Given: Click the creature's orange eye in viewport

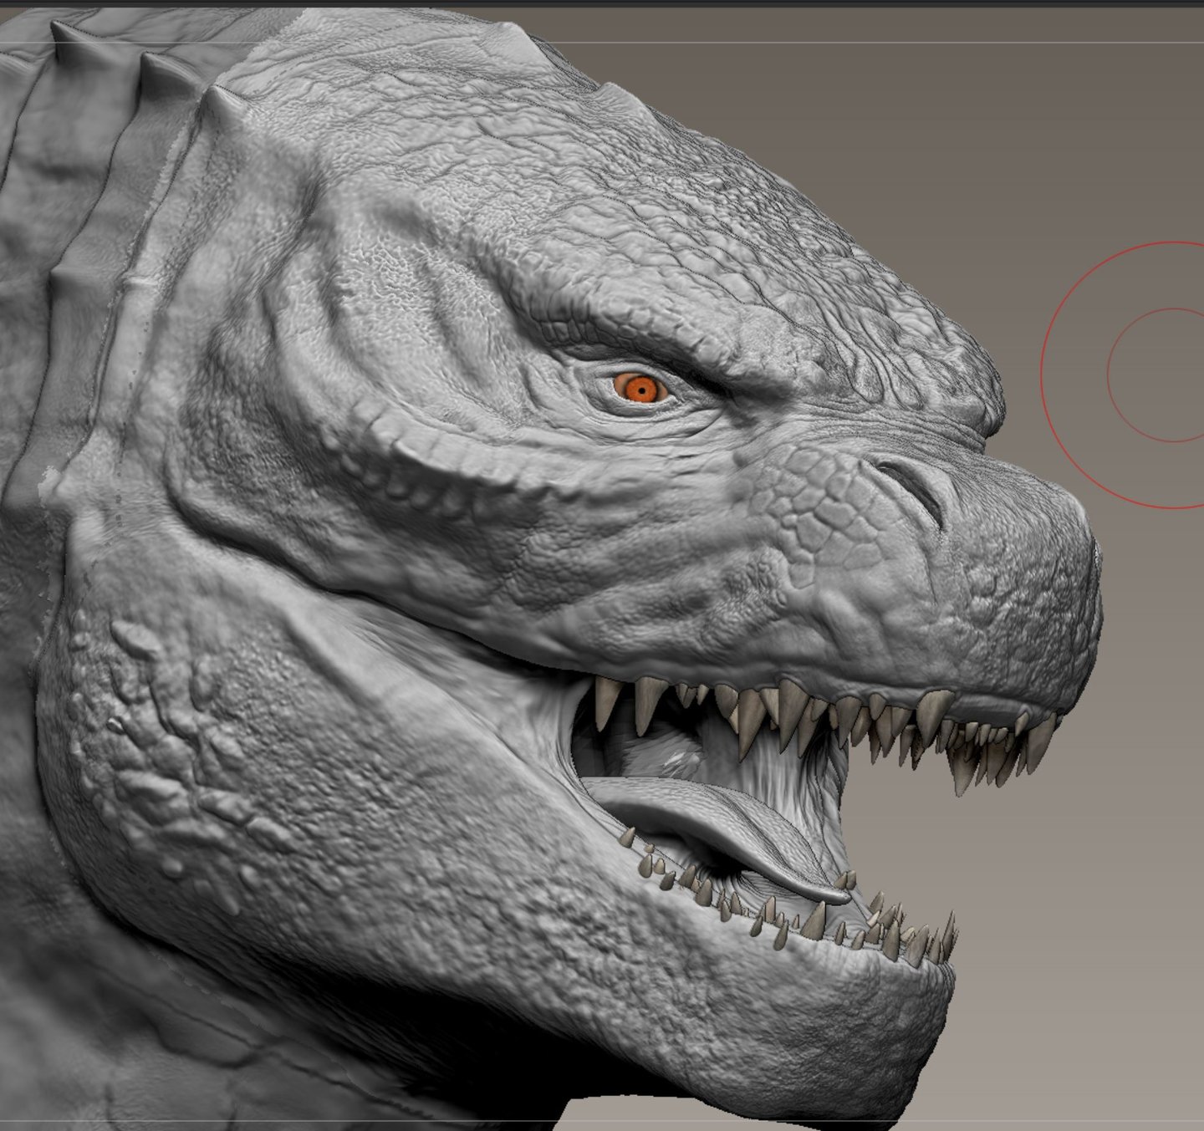Looking at the screenshot, I should (x=640, y=389).
